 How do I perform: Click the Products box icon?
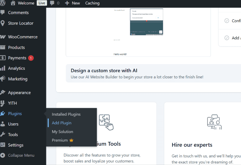3,47
